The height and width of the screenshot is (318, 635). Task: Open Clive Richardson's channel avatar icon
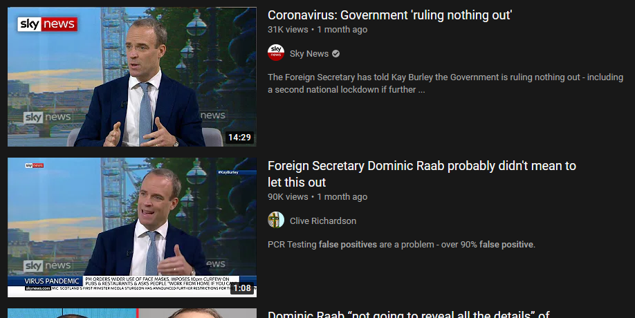276,220
